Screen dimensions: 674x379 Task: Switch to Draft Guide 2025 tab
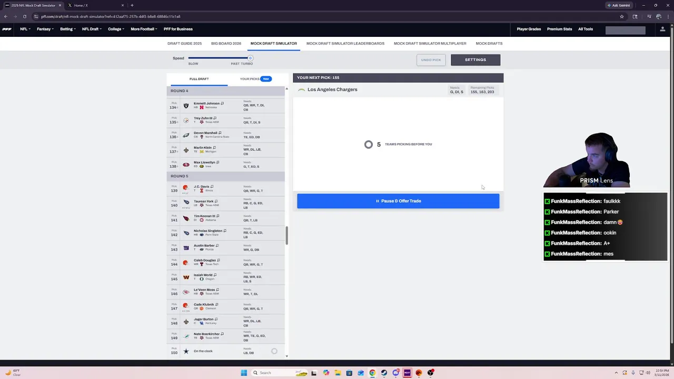click(184, 43)
